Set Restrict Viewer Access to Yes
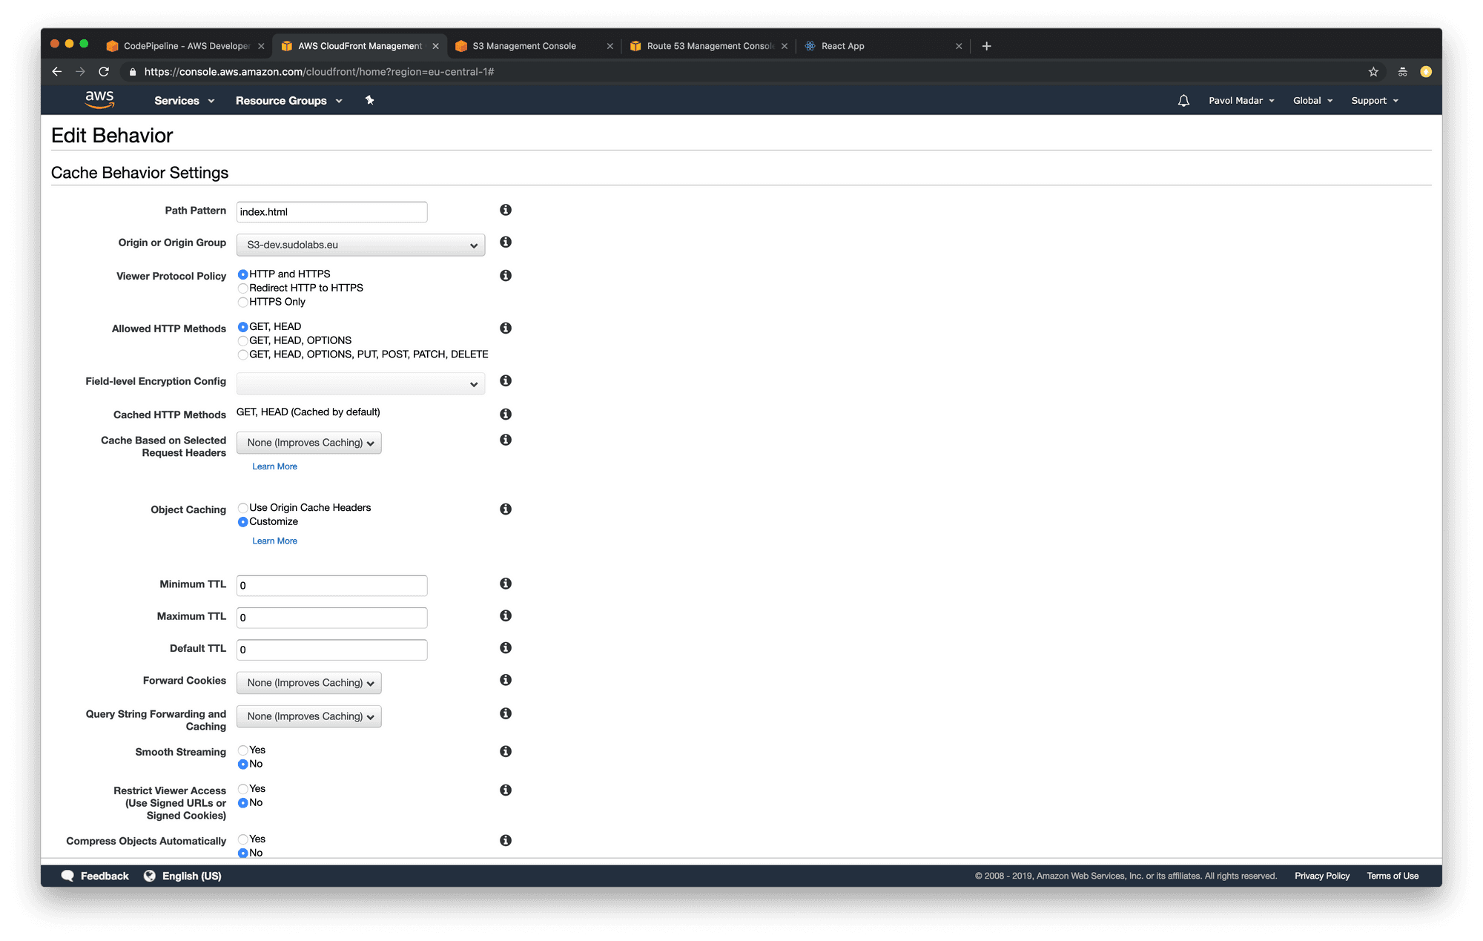The image size is (1483, 941). point(242,789)
